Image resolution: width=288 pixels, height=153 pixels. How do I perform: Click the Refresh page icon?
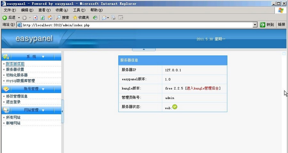click(43, 18)
